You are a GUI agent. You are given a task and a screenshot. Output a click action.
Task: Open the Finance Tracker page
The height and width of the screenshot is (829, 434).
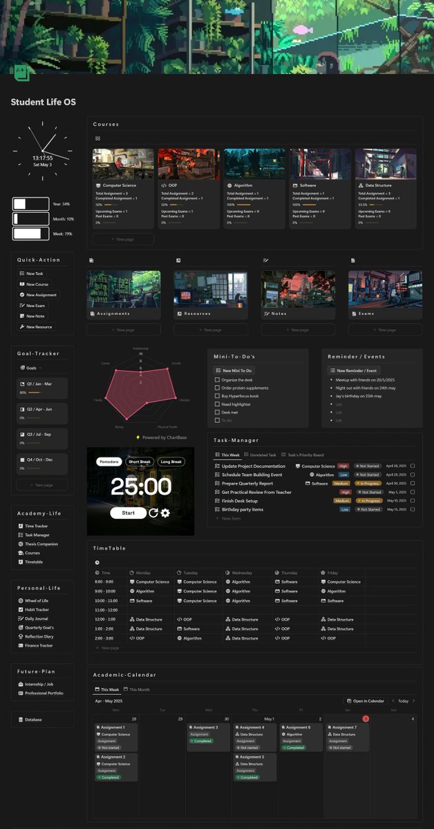(x=35, y=645)
